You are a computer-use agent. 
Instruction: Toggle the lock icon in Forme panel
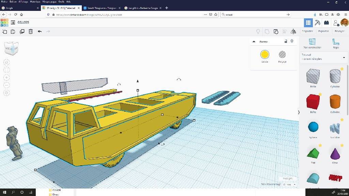click(286, 42)
